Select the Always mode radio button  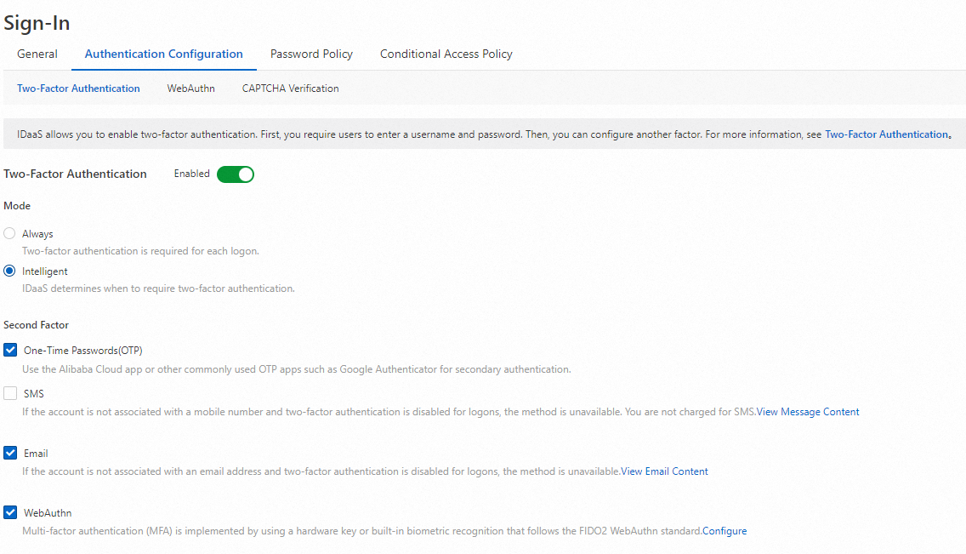pos(10,233)
